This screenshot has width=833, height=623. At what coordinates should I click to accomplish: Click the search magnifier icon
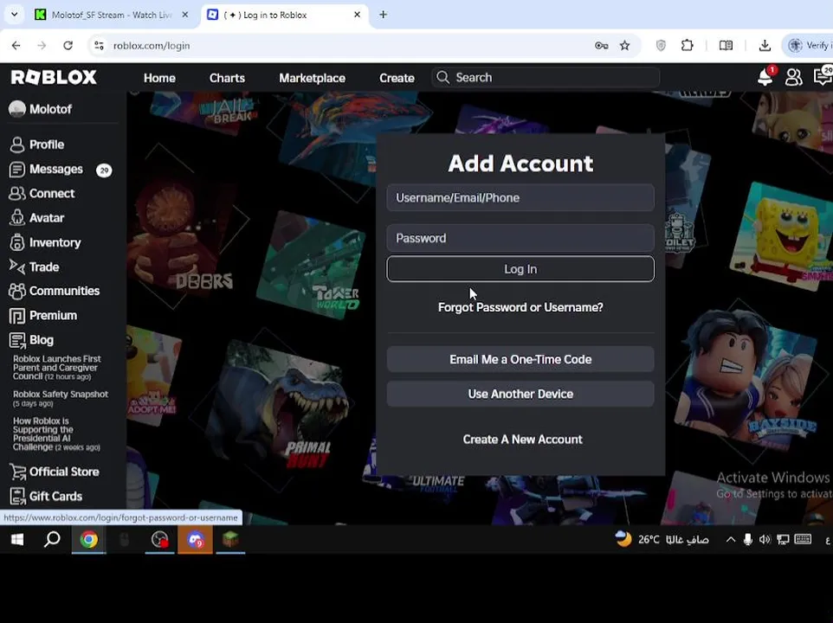pos(442,78)
